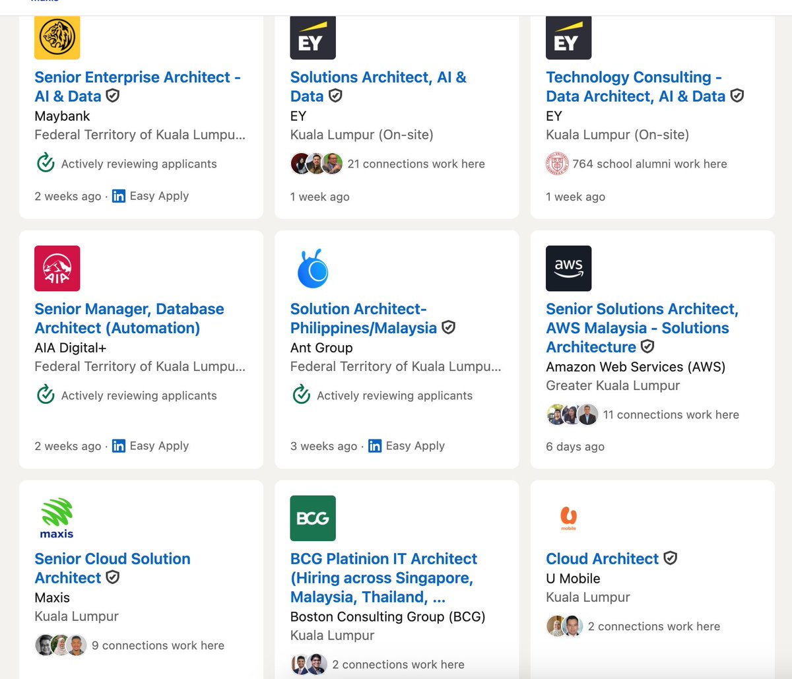This screenshot has height=679, width=792.
Task: Click verified badge on Senior Cloud Solution Architect
Action: point(113,577)
